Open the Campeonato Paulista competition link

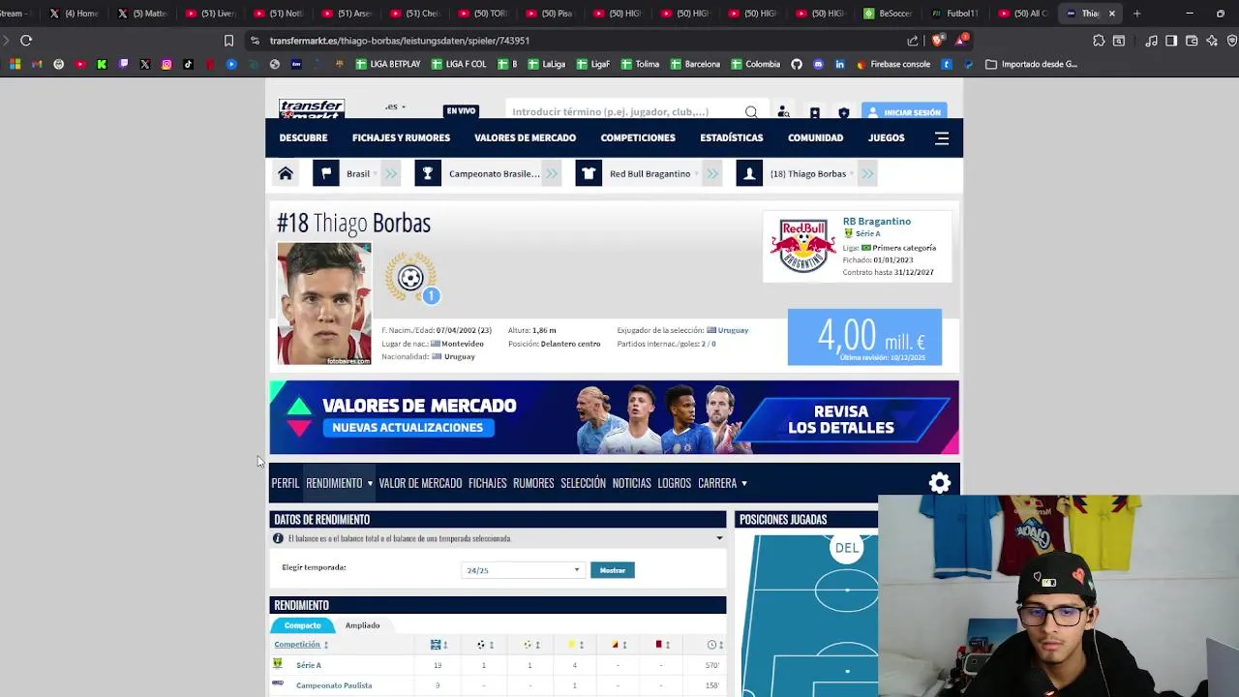click(334, 685)
